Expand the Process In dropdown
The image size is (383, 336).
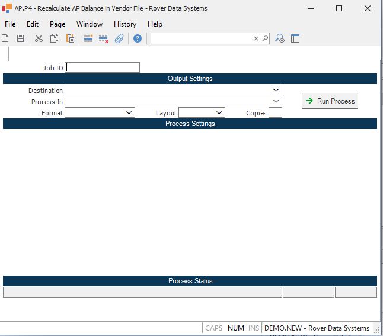pyautogui.click(x=276, y=102)
